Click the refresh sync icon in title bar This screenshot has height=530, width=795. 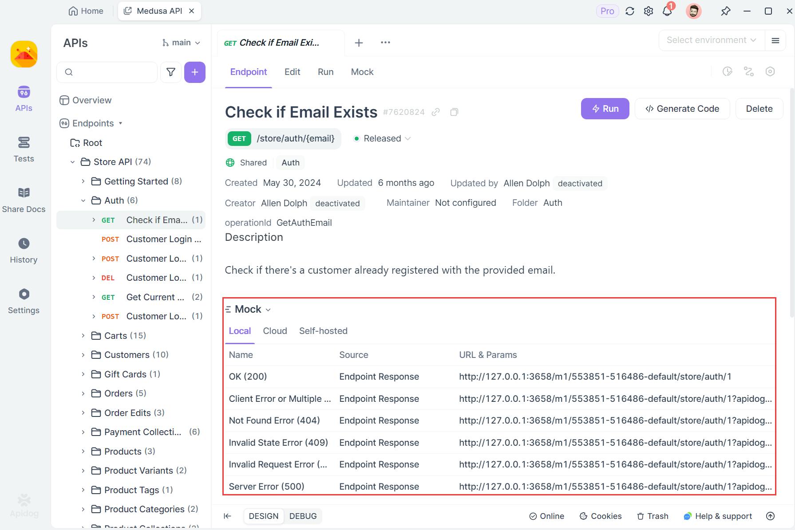coord(630,11)
